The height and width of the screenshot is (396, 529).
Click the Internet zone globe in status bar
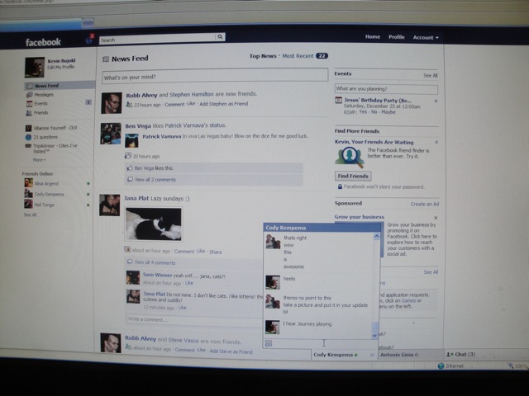click(441, 365)
